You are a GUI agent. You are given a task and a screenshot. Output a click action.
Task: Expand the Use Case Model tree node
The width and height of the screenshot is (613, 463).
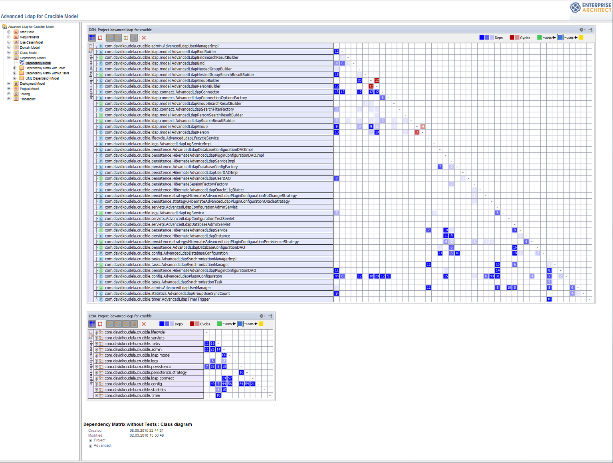pyautogui.click(x=9, y=42)
